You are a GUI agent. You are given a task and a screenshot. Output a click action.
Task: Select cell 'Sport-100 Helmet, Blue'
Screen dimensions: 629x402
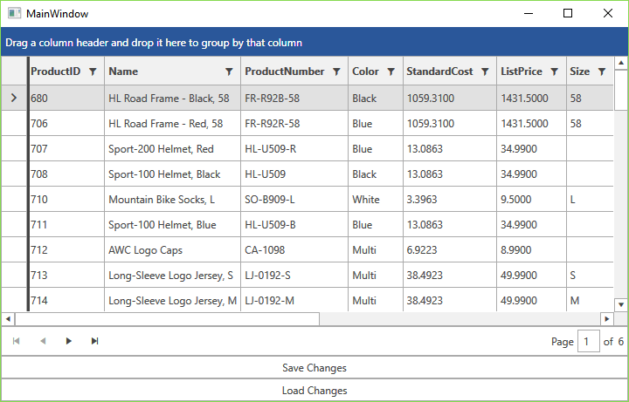click(x=172, y=224)
